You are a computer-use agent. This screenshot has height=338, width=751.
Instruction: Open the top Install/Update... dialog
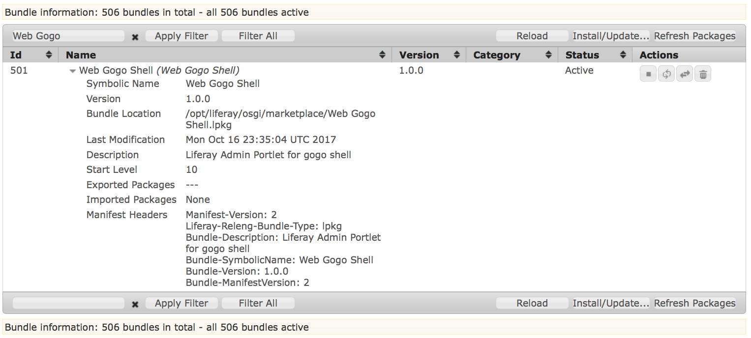coord(611,36)
